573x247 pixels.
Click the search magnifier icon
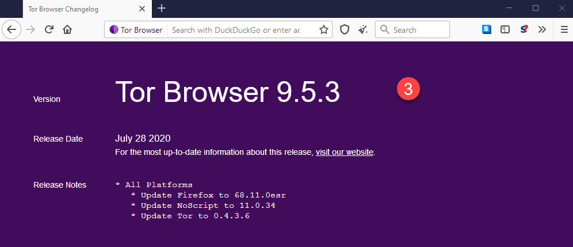pyautogui.click(x=384, y=29)
